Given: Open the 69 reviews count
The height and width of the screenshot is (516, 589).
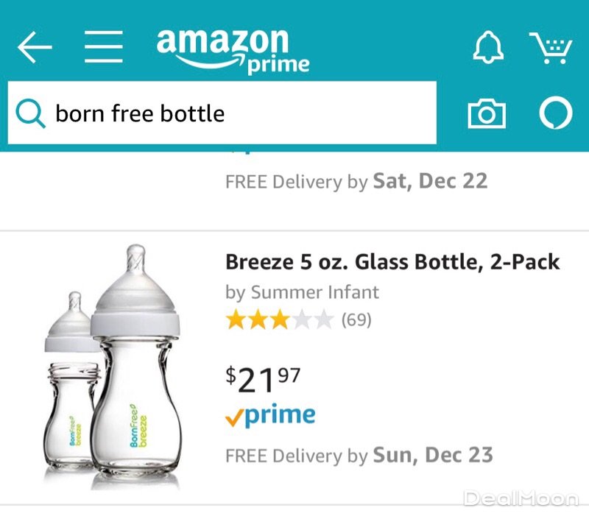Looking at the screenshot, I should tap(356, 320).
